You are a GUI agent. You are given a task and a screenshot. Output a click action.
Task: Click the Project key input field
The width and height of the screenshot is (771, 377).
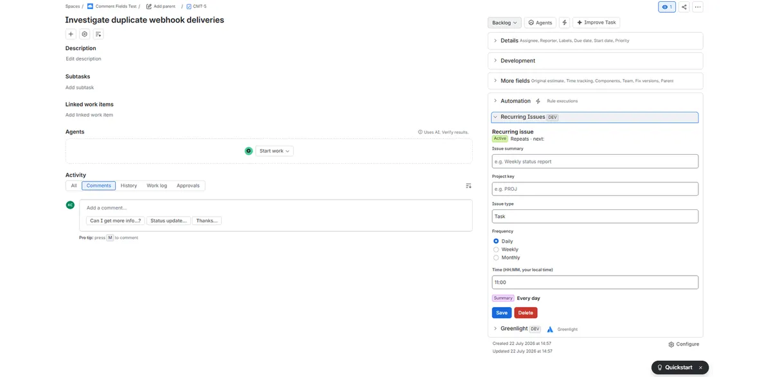pyautogui.click(x=595, y=189)
